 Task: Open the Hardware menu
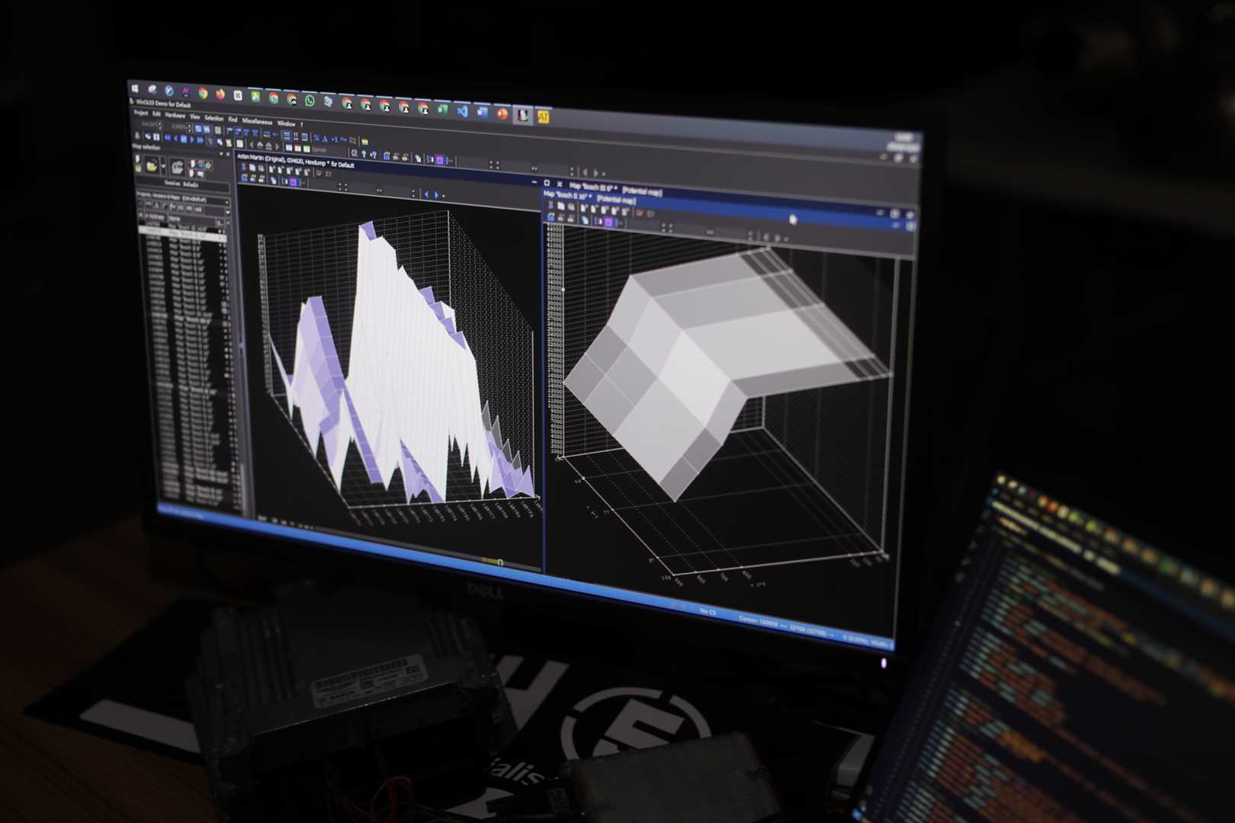coord(175,115)
